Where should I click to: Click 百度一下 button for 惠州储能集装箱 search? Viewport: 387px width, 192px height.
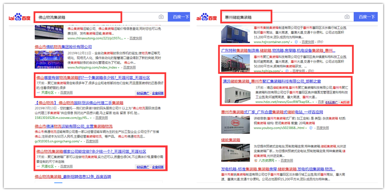pos(366,17)
